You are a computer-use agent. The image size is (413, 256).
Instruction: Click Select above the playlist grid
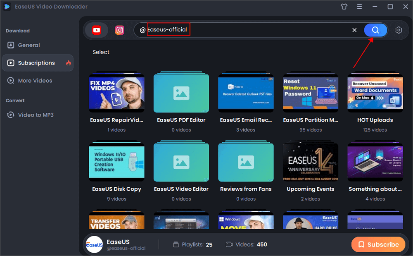click(x=101, y=52)
